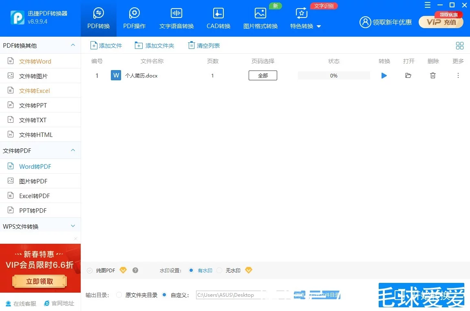Image resolution: width=470 pixels, height=311 pixels.
Task: Open 领取新年优惠 offer link
Action: click(392, 22)
